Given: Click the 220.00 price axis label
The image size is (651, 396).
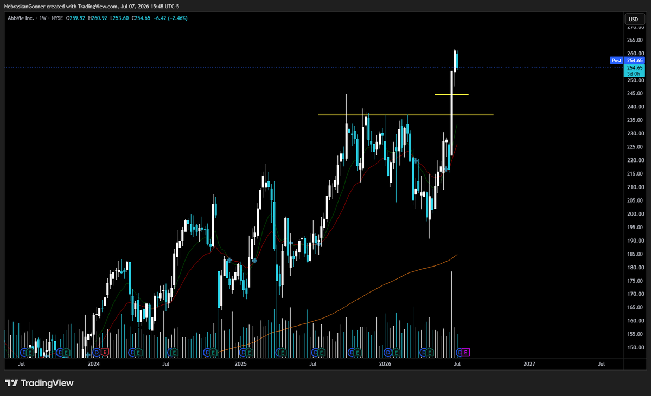Looking at the screenshot, I should tap(635, 160).
